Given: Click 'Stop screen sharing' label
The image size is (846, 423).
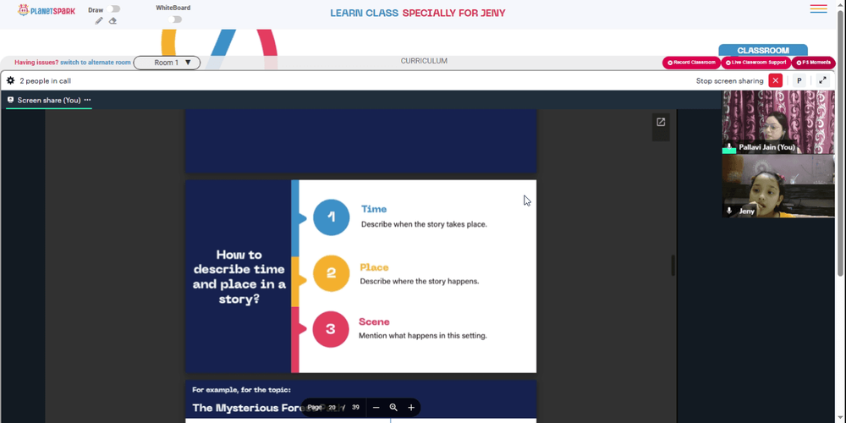Looking at the screenshot, I should [x=729, y=81].
